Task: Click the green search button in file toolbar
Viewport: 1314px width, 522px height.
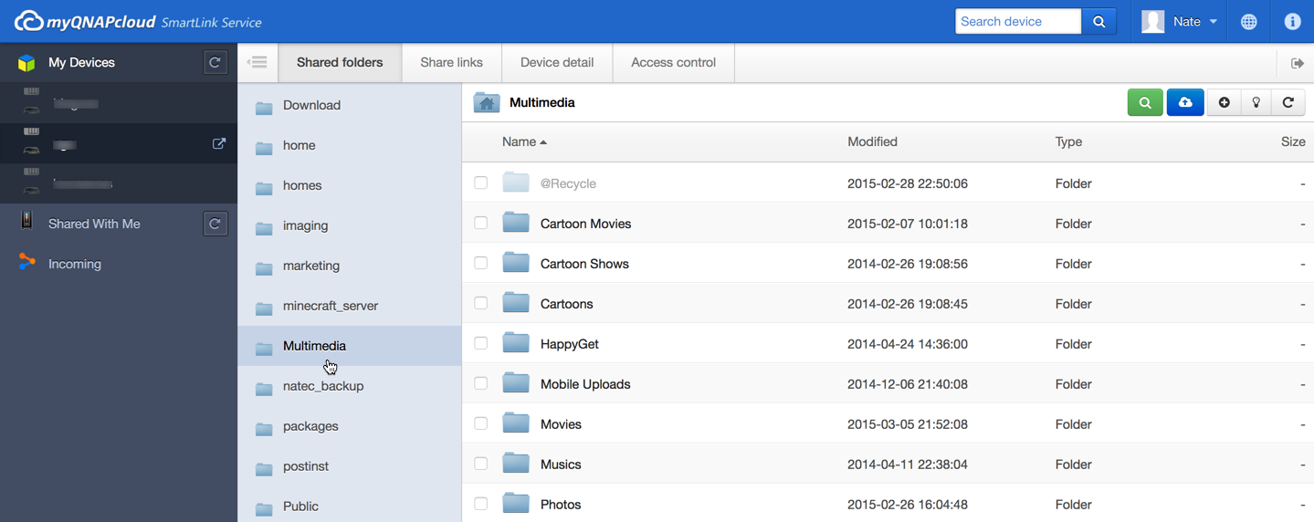Action: click(x=1145, y=103)
